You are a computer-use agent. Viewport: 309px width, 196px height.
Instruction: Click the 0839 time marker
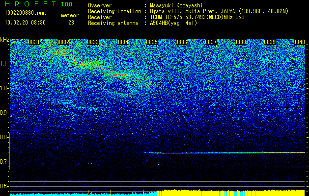pos(270,42)
